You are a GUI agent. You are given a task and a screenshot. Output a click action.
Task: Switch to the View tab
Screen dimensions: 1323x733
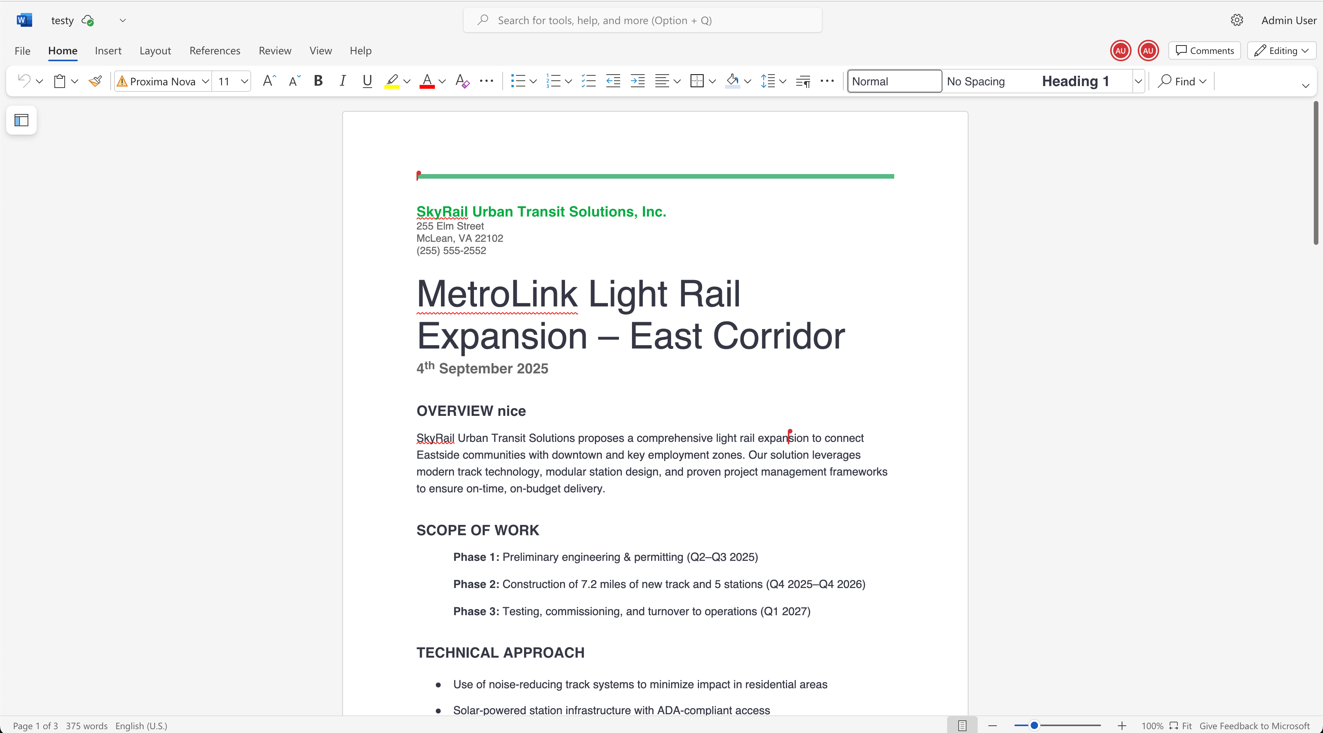[320, 51]
